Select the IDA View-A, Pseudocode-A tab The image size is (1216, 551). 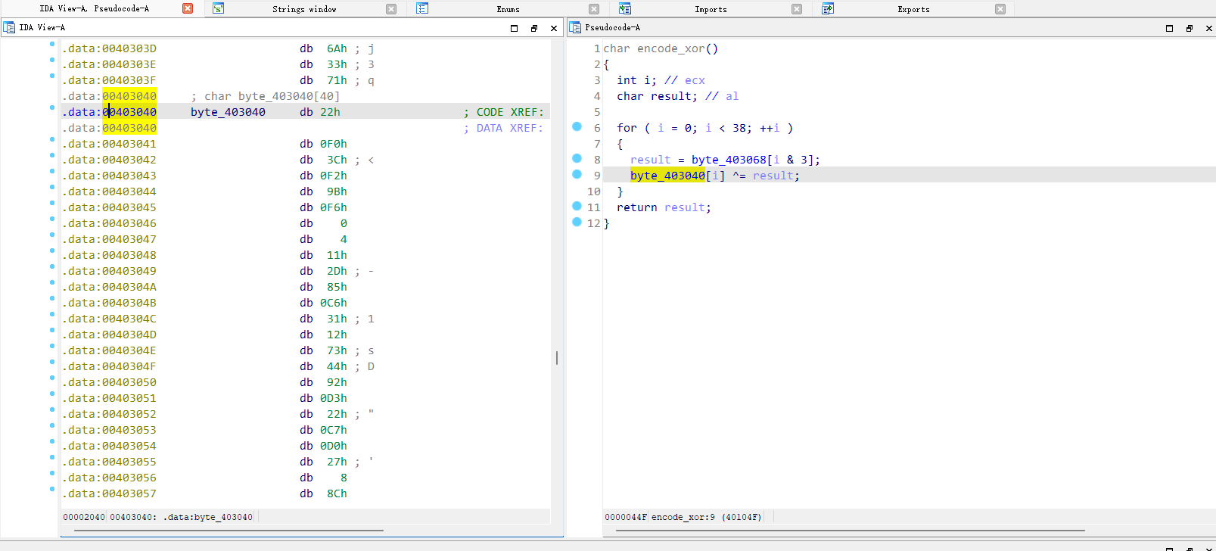94,8
